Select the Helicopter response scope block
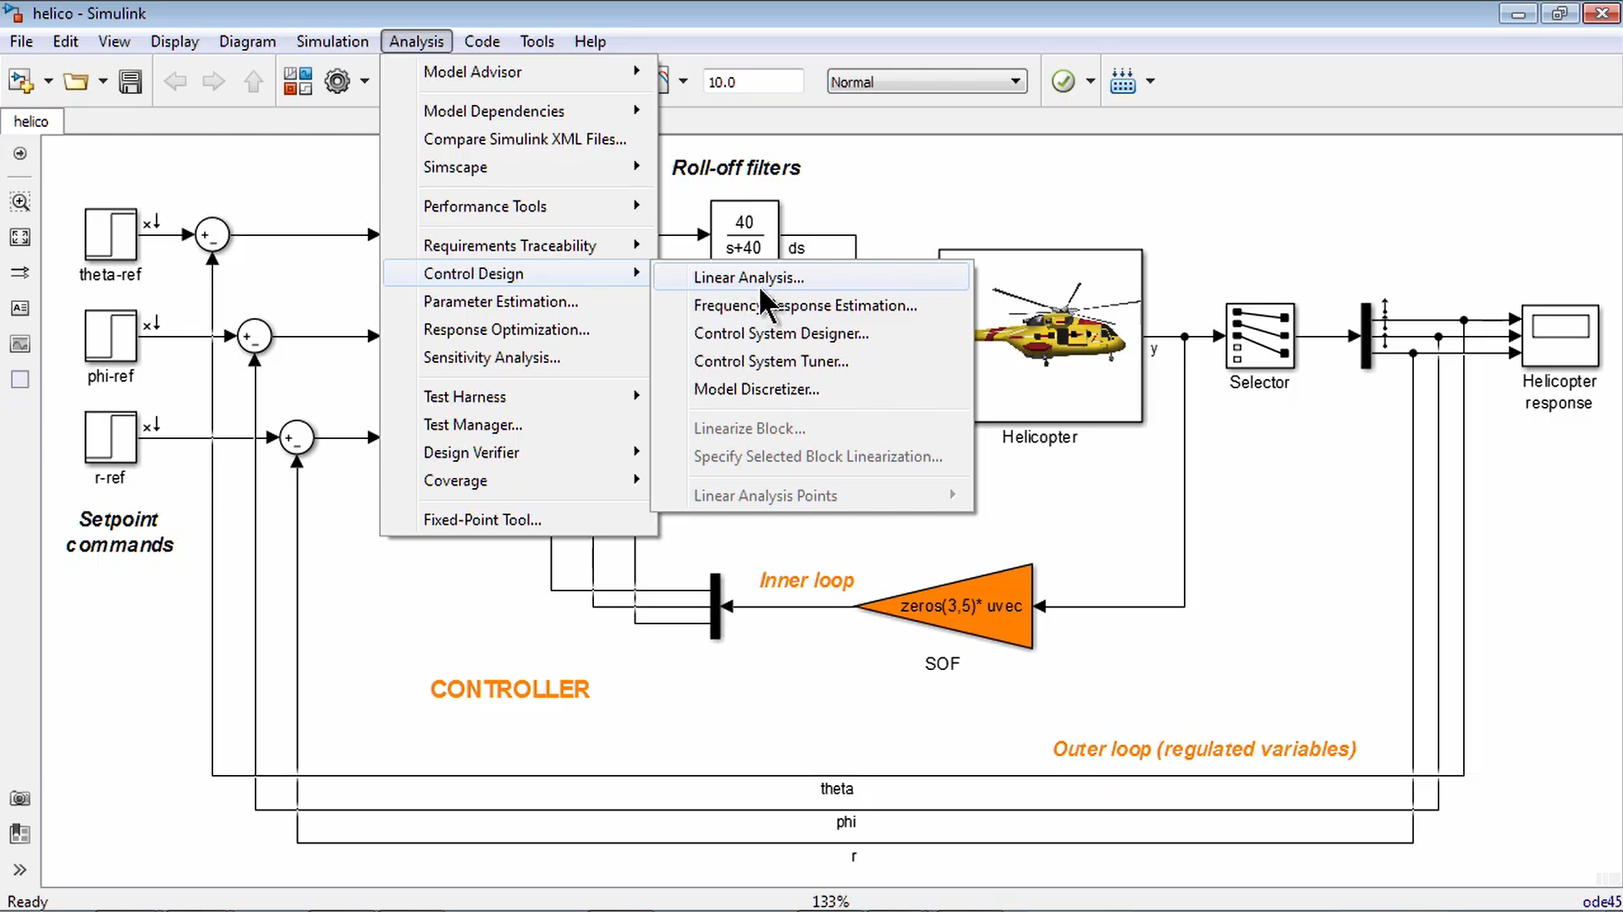Viewport: 1623px width, 912px height. pos(1560,336)
